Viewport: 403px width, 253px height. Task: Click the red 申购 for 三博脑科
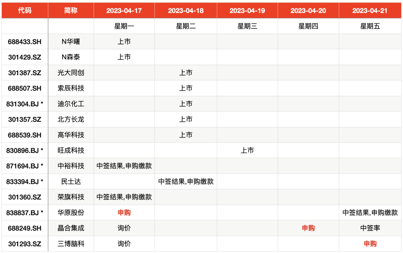(x=370, y=244)
